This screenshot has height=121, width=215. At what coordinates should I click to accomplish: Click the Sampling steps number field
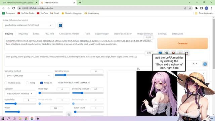[x=97, y=71]
